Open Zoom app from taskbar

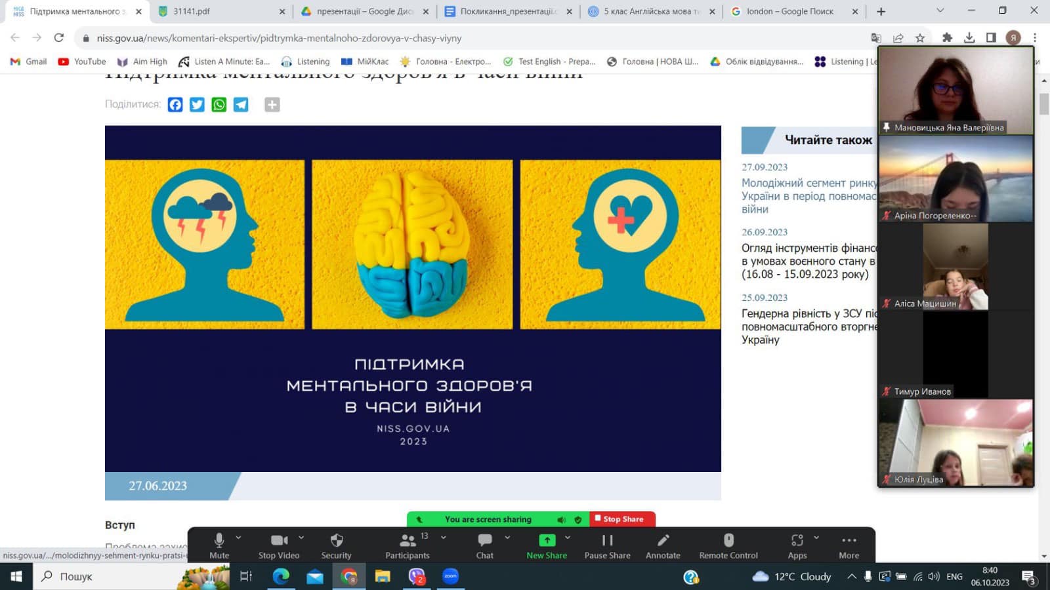tap(450, 576)
